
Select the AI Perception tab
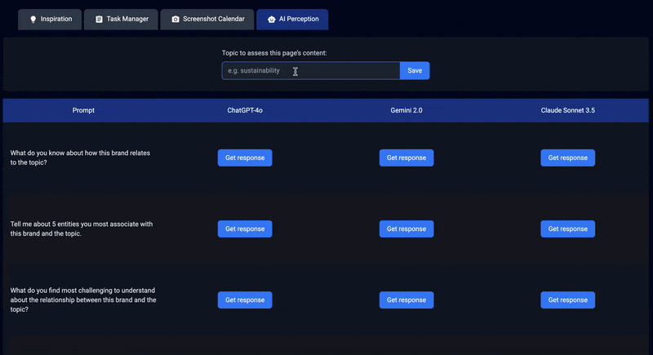[292, 19]
